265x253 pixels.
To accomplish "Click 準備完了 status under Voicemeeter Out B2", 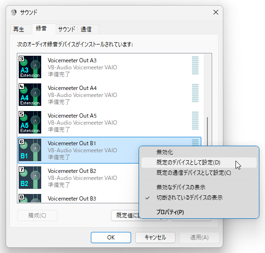I will [59, 185].
